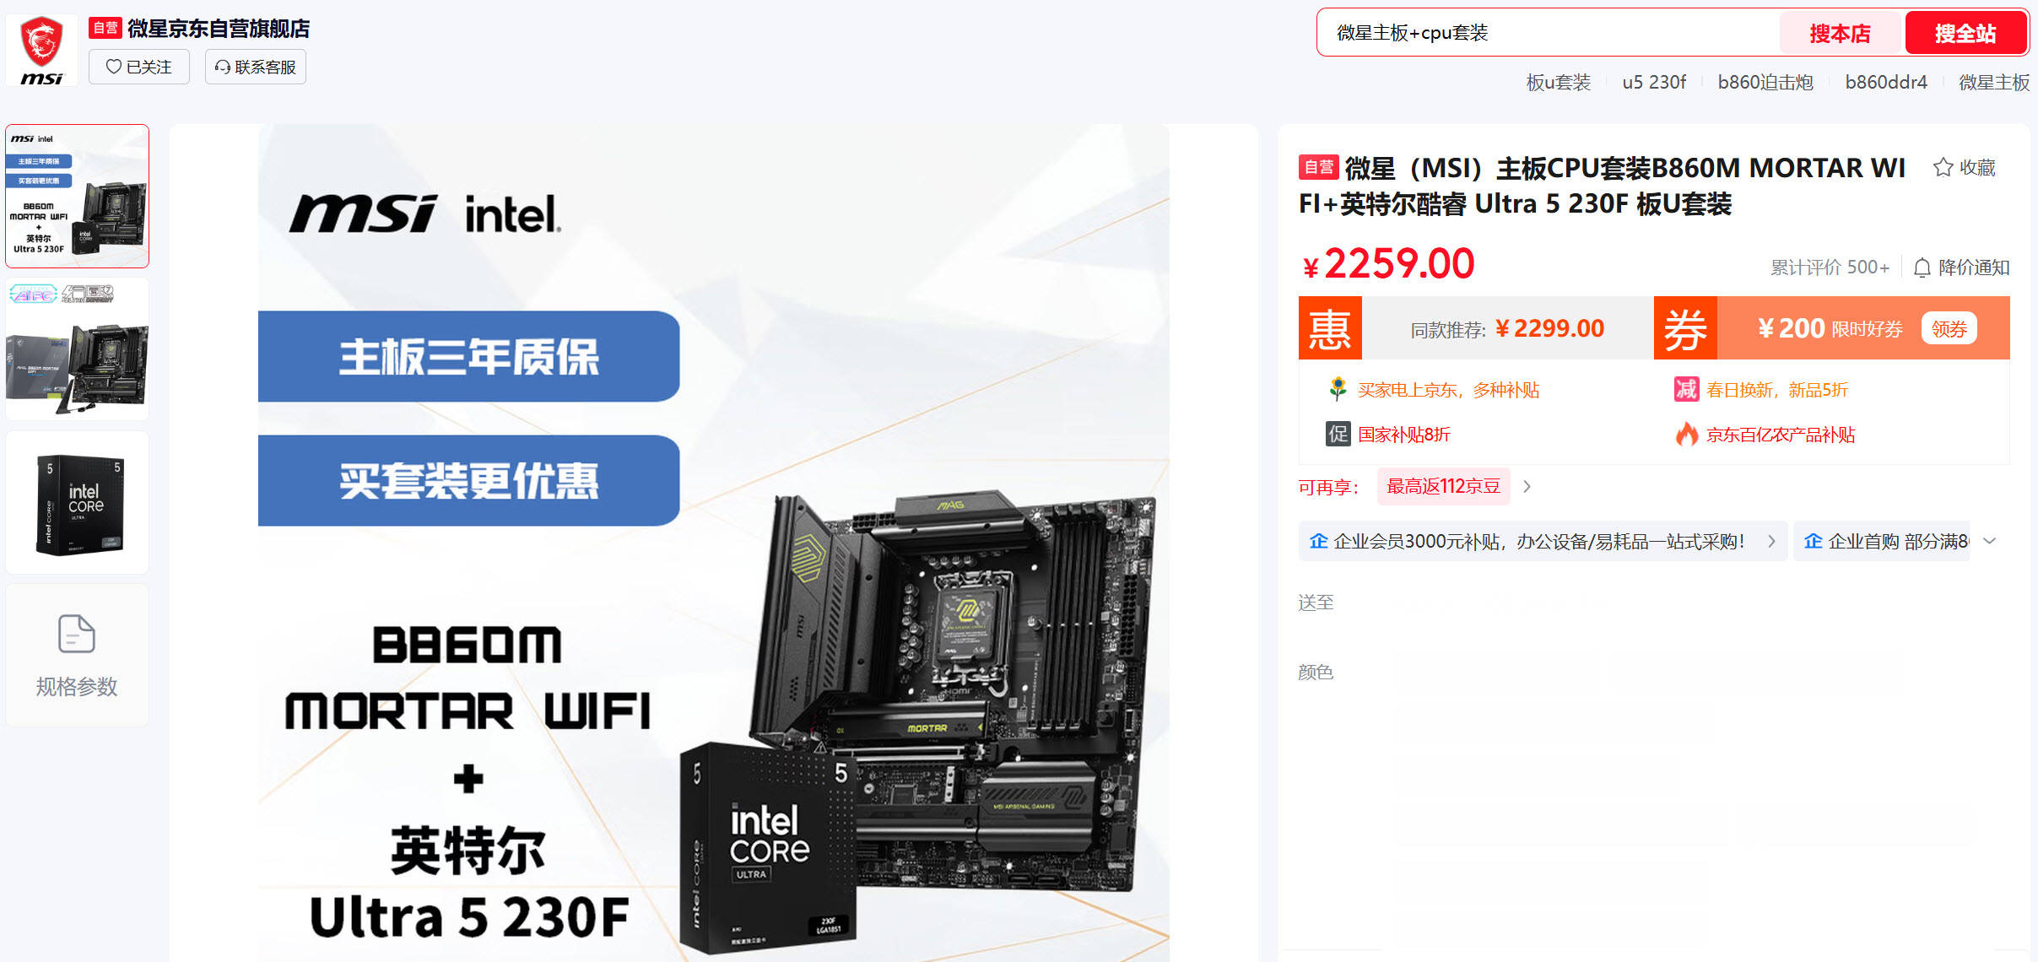Expand enterprise offers with the dropdown chevron
2038x962 pixels.
pos(1990,541)
